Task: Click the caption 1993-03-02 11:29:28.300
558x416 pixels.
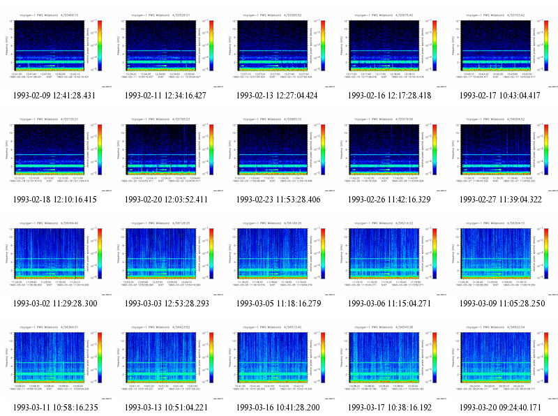Action: (x=55, y=304)
